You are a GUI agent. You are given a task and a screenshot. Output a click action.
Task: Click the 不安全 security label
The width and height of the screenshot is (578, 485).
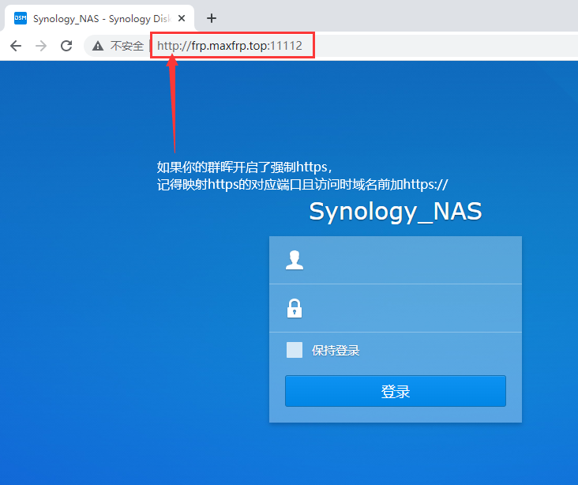pos(127,46)
